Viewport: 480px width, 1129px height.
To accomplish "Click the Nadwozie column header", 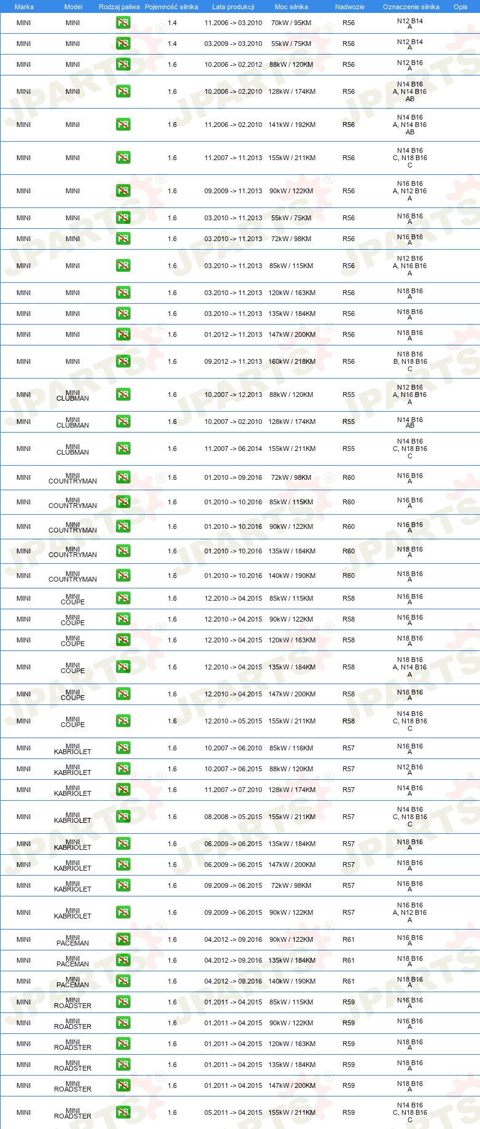I will [350, 7].
